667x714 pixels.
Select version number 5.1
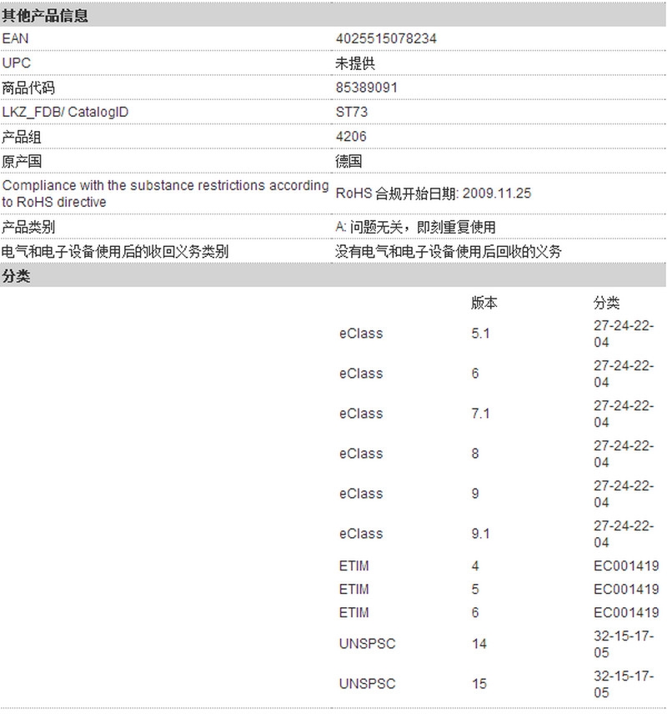[481, 334]
